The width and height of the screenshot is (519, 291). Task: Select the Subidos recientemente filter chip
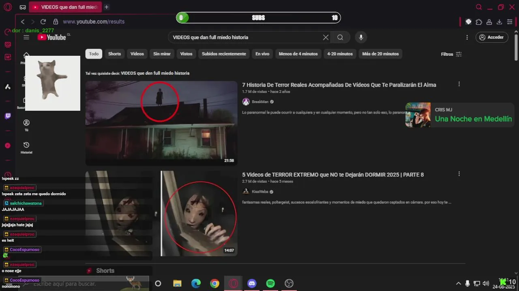coord(224,54)
